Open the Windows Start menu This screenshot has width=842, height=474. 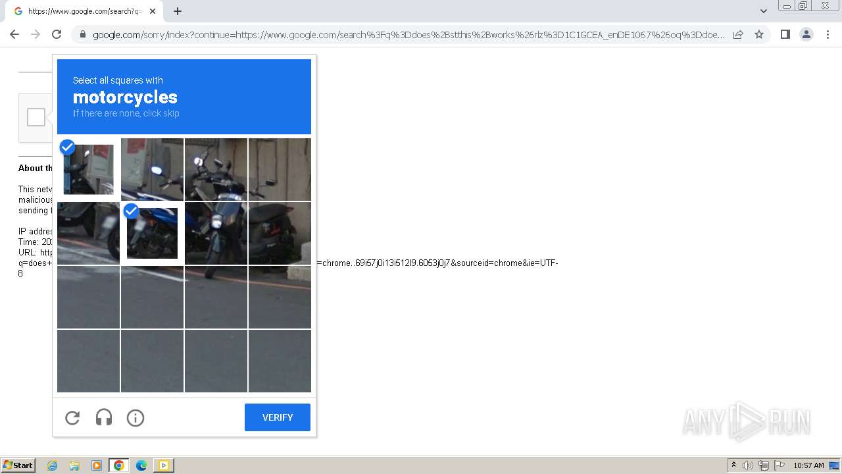[18, 465]
